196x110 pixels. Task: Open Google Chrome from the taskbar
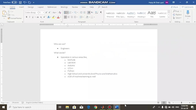coord(95,107)
